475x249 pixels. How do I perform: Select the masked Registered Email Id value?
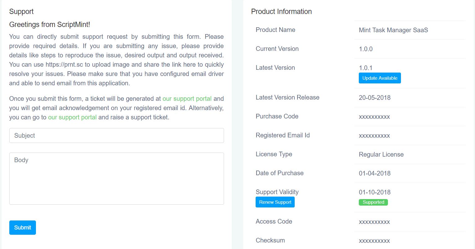374,136
